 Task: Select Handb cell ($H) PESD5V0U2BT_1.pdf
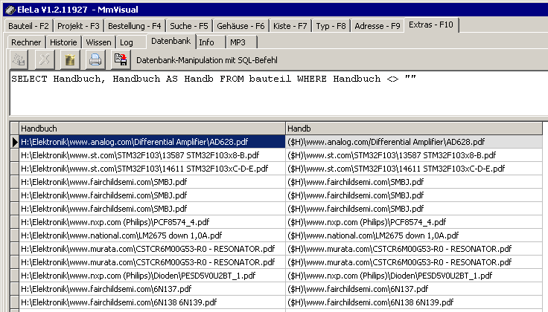[414, 276]
